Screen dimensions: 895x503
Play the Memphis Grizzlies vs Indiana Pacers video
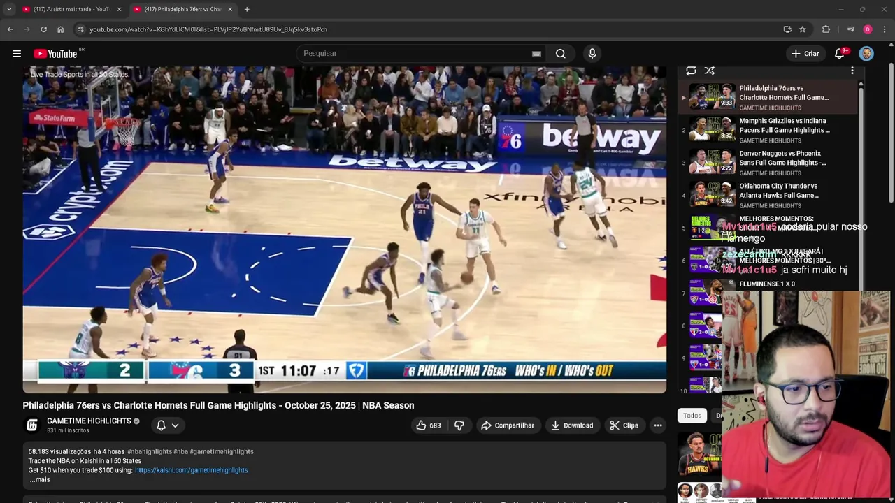tap(768, 130)
